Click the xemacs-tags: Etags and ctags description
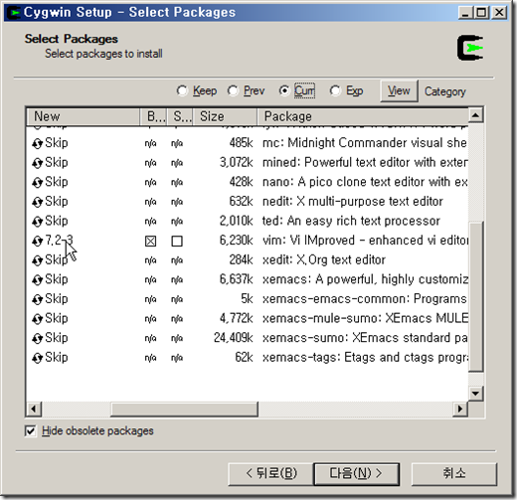This screenshot has width=517, height=500. [x=365, y=358]
